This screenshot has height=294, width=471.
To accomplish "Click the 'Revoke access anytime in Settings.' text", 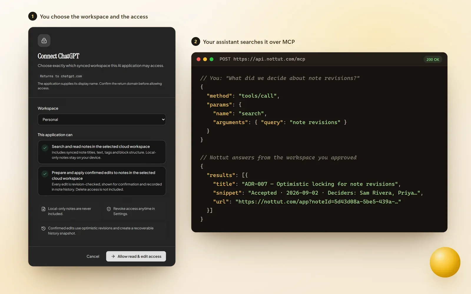I will tap(134, 211).
